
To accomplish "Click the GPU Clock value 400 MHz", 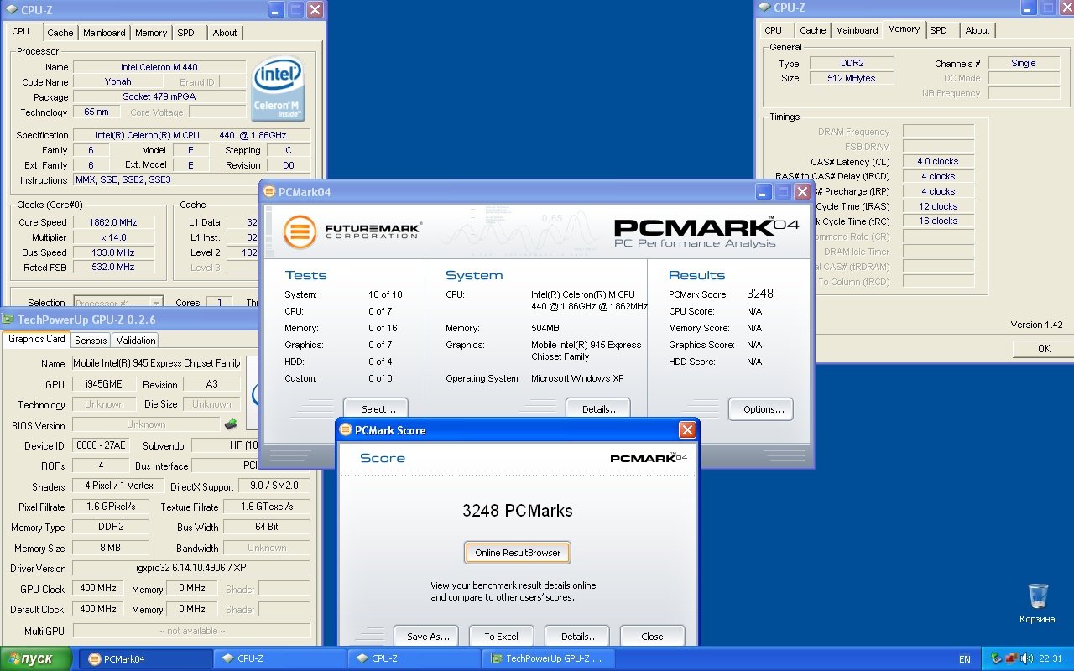I will (99, 589).
